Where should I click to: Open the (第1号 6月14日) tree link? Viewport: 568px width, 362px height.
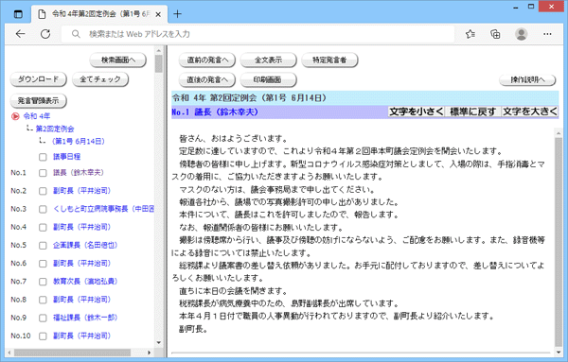(x=79, y=142)
